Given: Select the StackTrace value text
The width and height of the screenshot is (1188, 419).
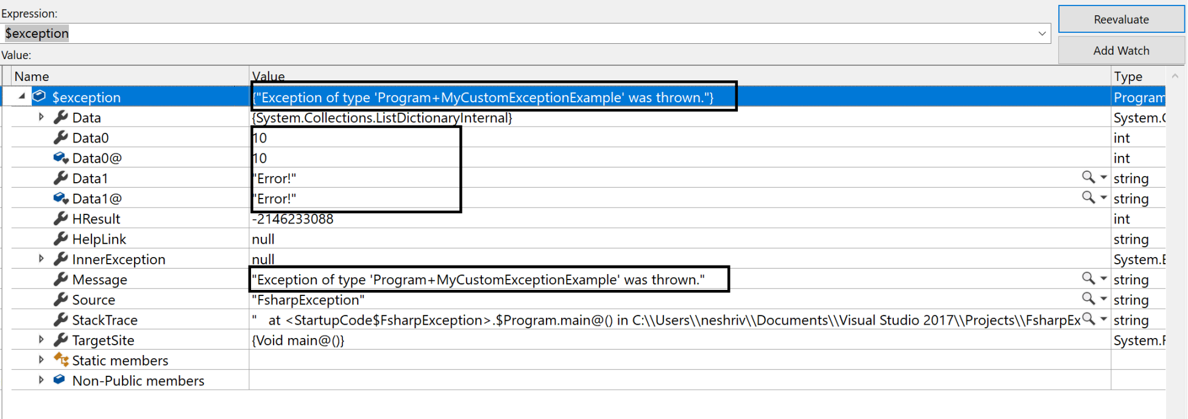Looking at the screenshot, I should point(666,320).
